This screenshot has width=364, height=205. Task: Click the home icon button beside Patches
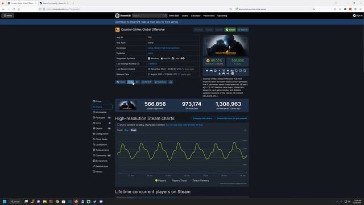[171, 82]
